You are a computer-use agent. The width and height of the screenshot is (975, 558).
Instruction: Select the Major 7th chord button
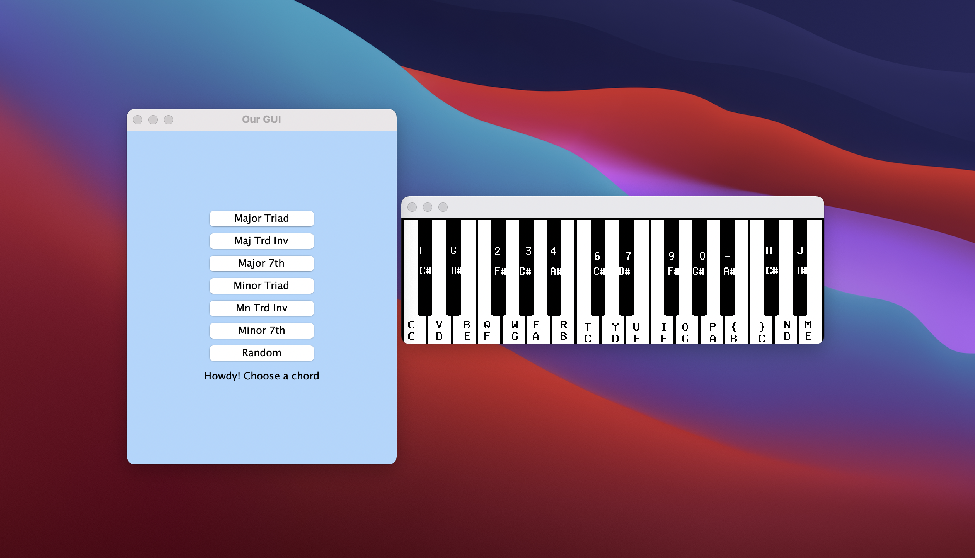tap(261, 263)
